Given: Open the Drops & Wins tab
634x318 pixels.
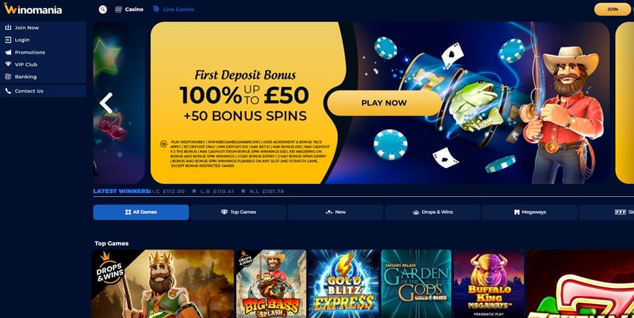Looking at the screenshot, I should [432, 212].
